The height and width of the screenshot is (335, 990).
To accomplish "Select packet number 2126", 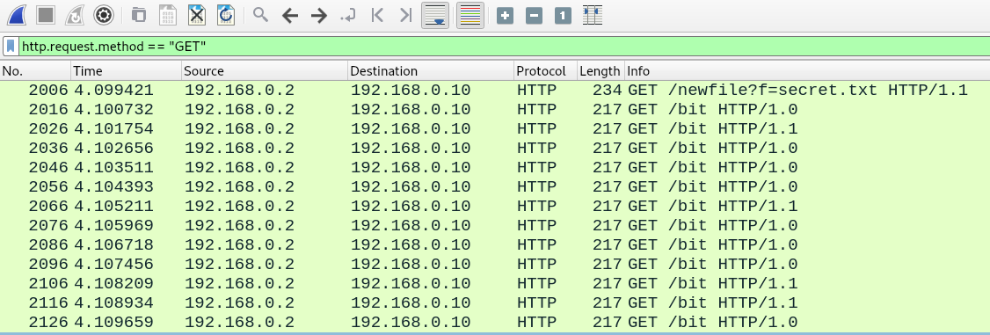I will pyautogui.click(x=495, y=323).
